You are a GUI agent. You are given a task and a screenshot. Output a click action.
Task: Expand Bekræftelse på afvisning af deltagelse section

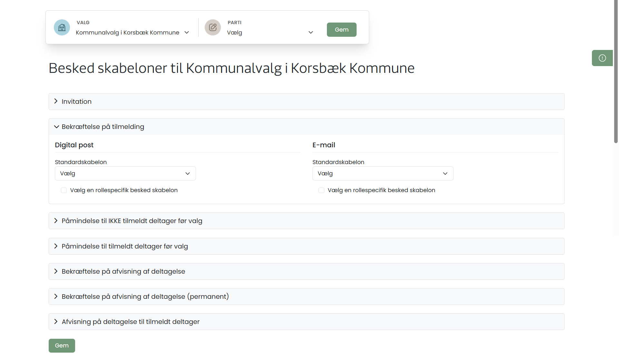pyautogui.click(x=123, y=271)
